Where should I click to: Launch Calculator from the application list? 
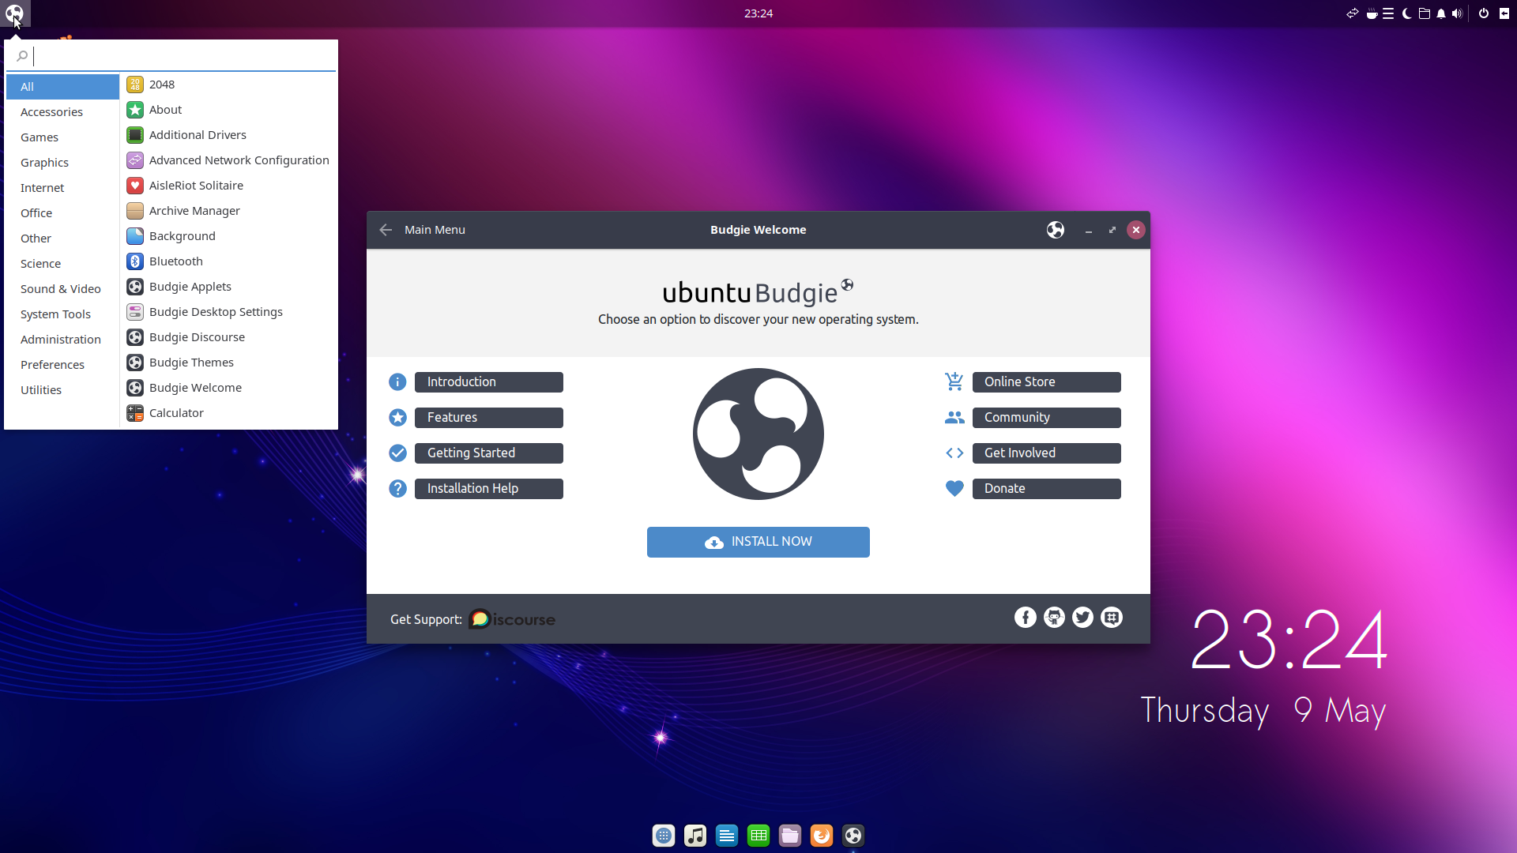point(229,413)
